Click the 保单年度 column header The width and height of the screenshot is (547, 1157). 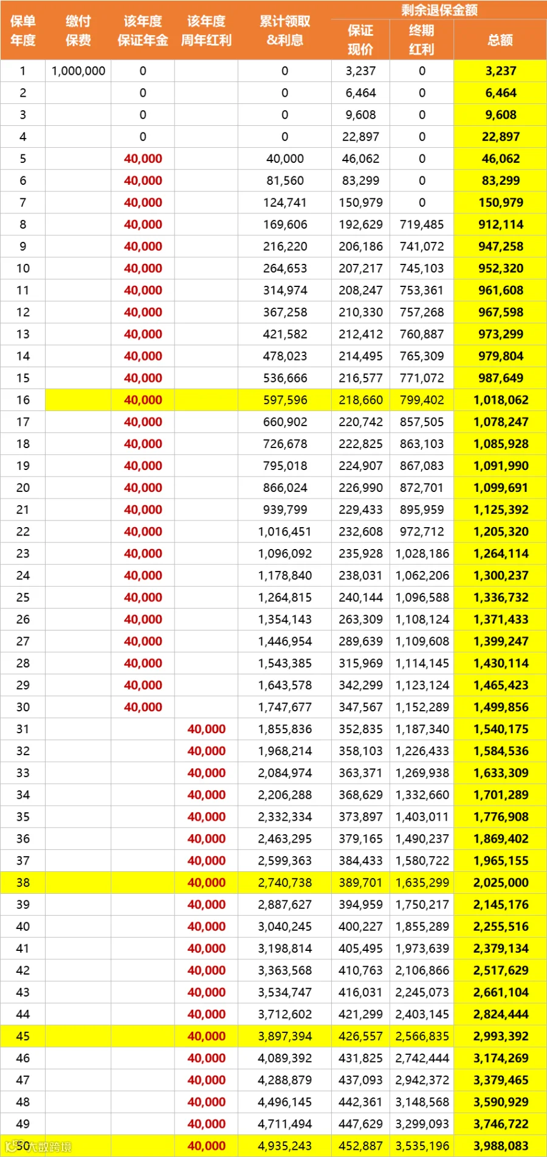22,30
